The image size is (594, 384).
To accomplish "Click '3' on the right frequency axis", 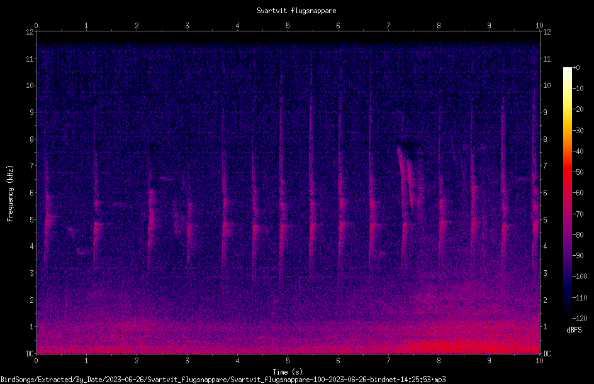I will (x=545, y=273).
